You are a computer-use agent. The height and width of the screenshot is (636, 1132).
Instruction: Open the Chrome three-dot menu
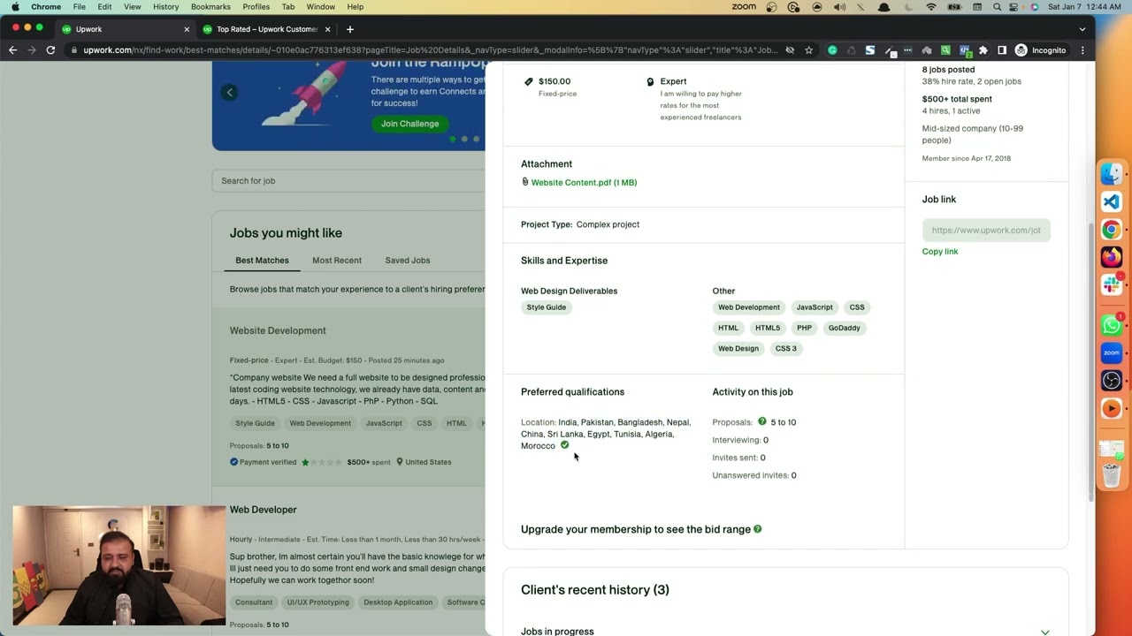[x=1082, y=50]
